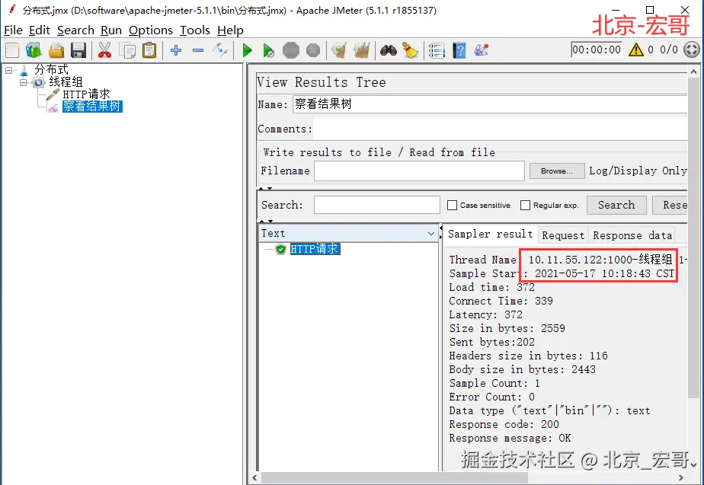Open the Templates icon in toolbar
Screen dimensions: 704x485
tap(34, 50)
